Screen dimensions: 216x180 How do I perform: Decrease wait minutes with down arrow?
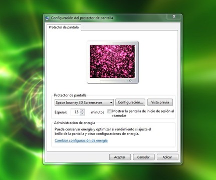click(x=82, y=113)
